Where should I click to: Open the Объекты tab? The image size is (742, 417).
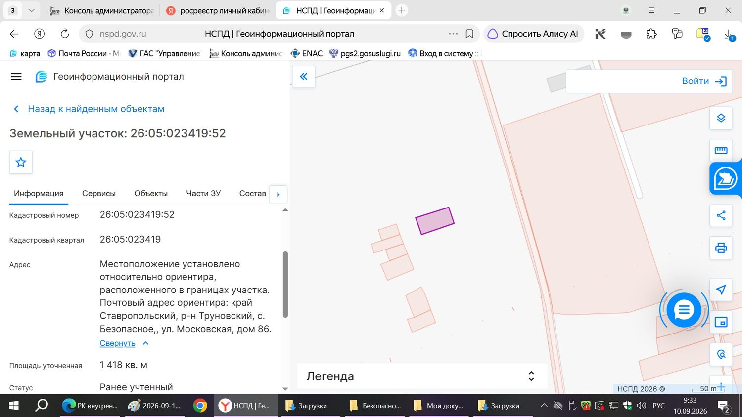pyautogui.click(x=151, y=193)
